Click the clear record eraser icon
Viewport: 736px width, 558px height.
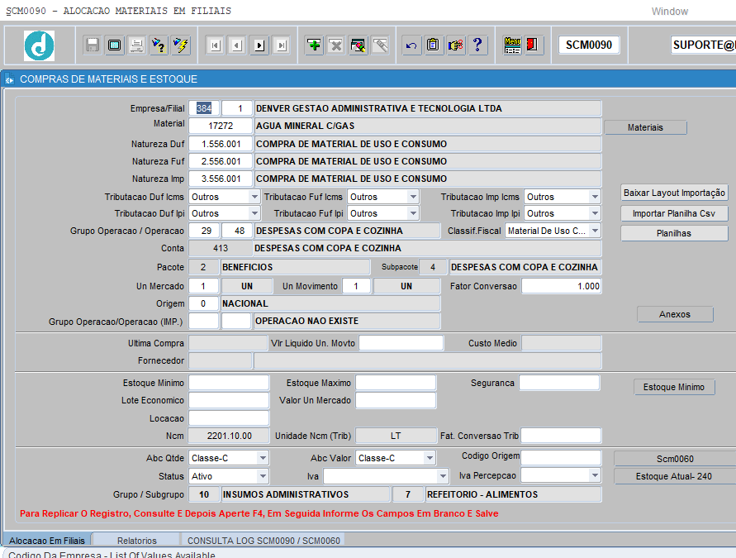359,45
